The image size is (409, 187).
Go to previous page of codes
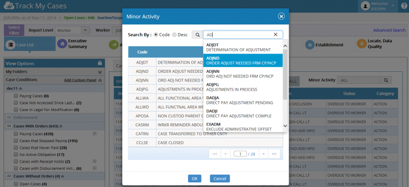click(x=225, y=154)
